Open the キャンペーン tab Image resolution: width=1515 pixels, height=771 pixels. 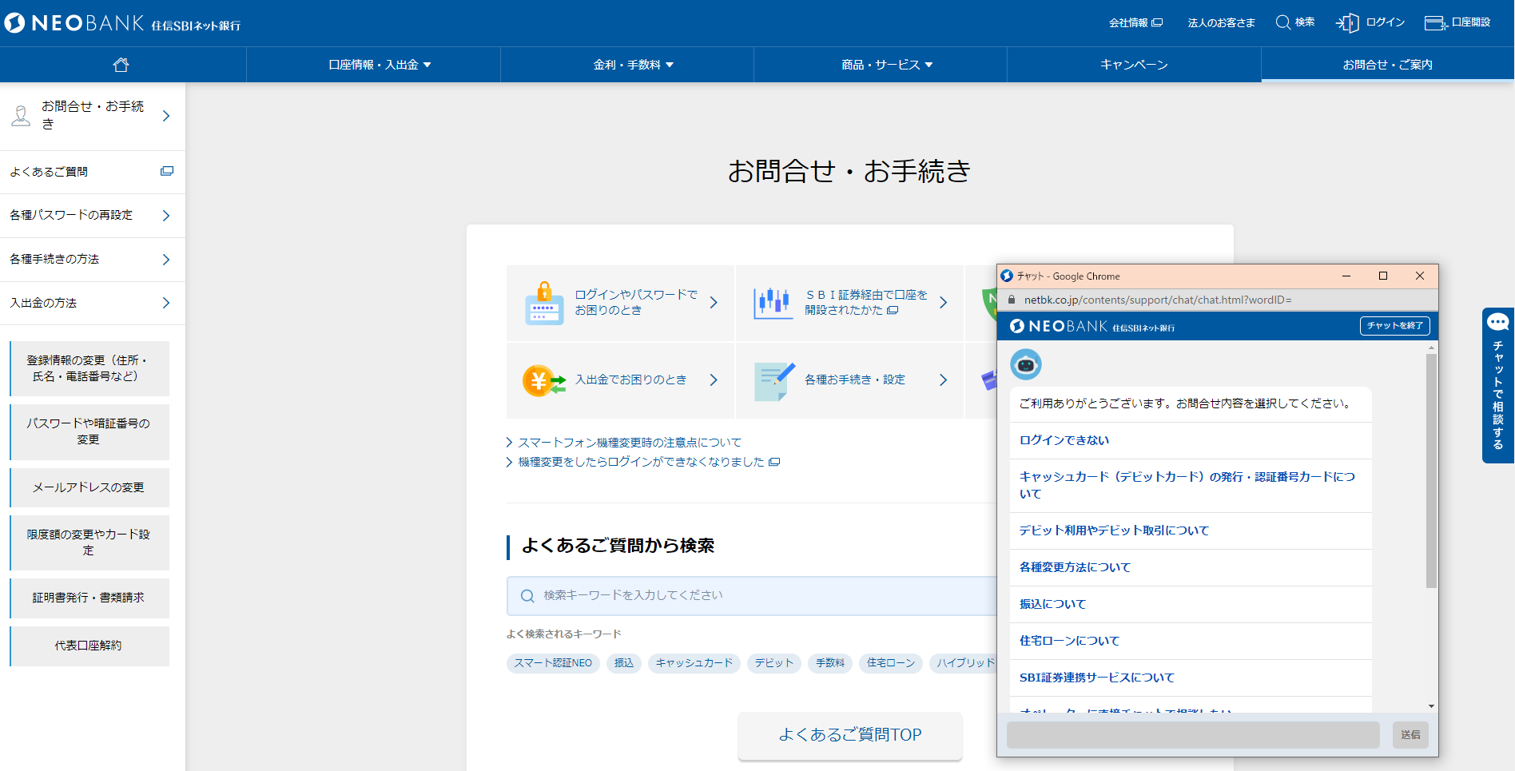(1134, 65)
